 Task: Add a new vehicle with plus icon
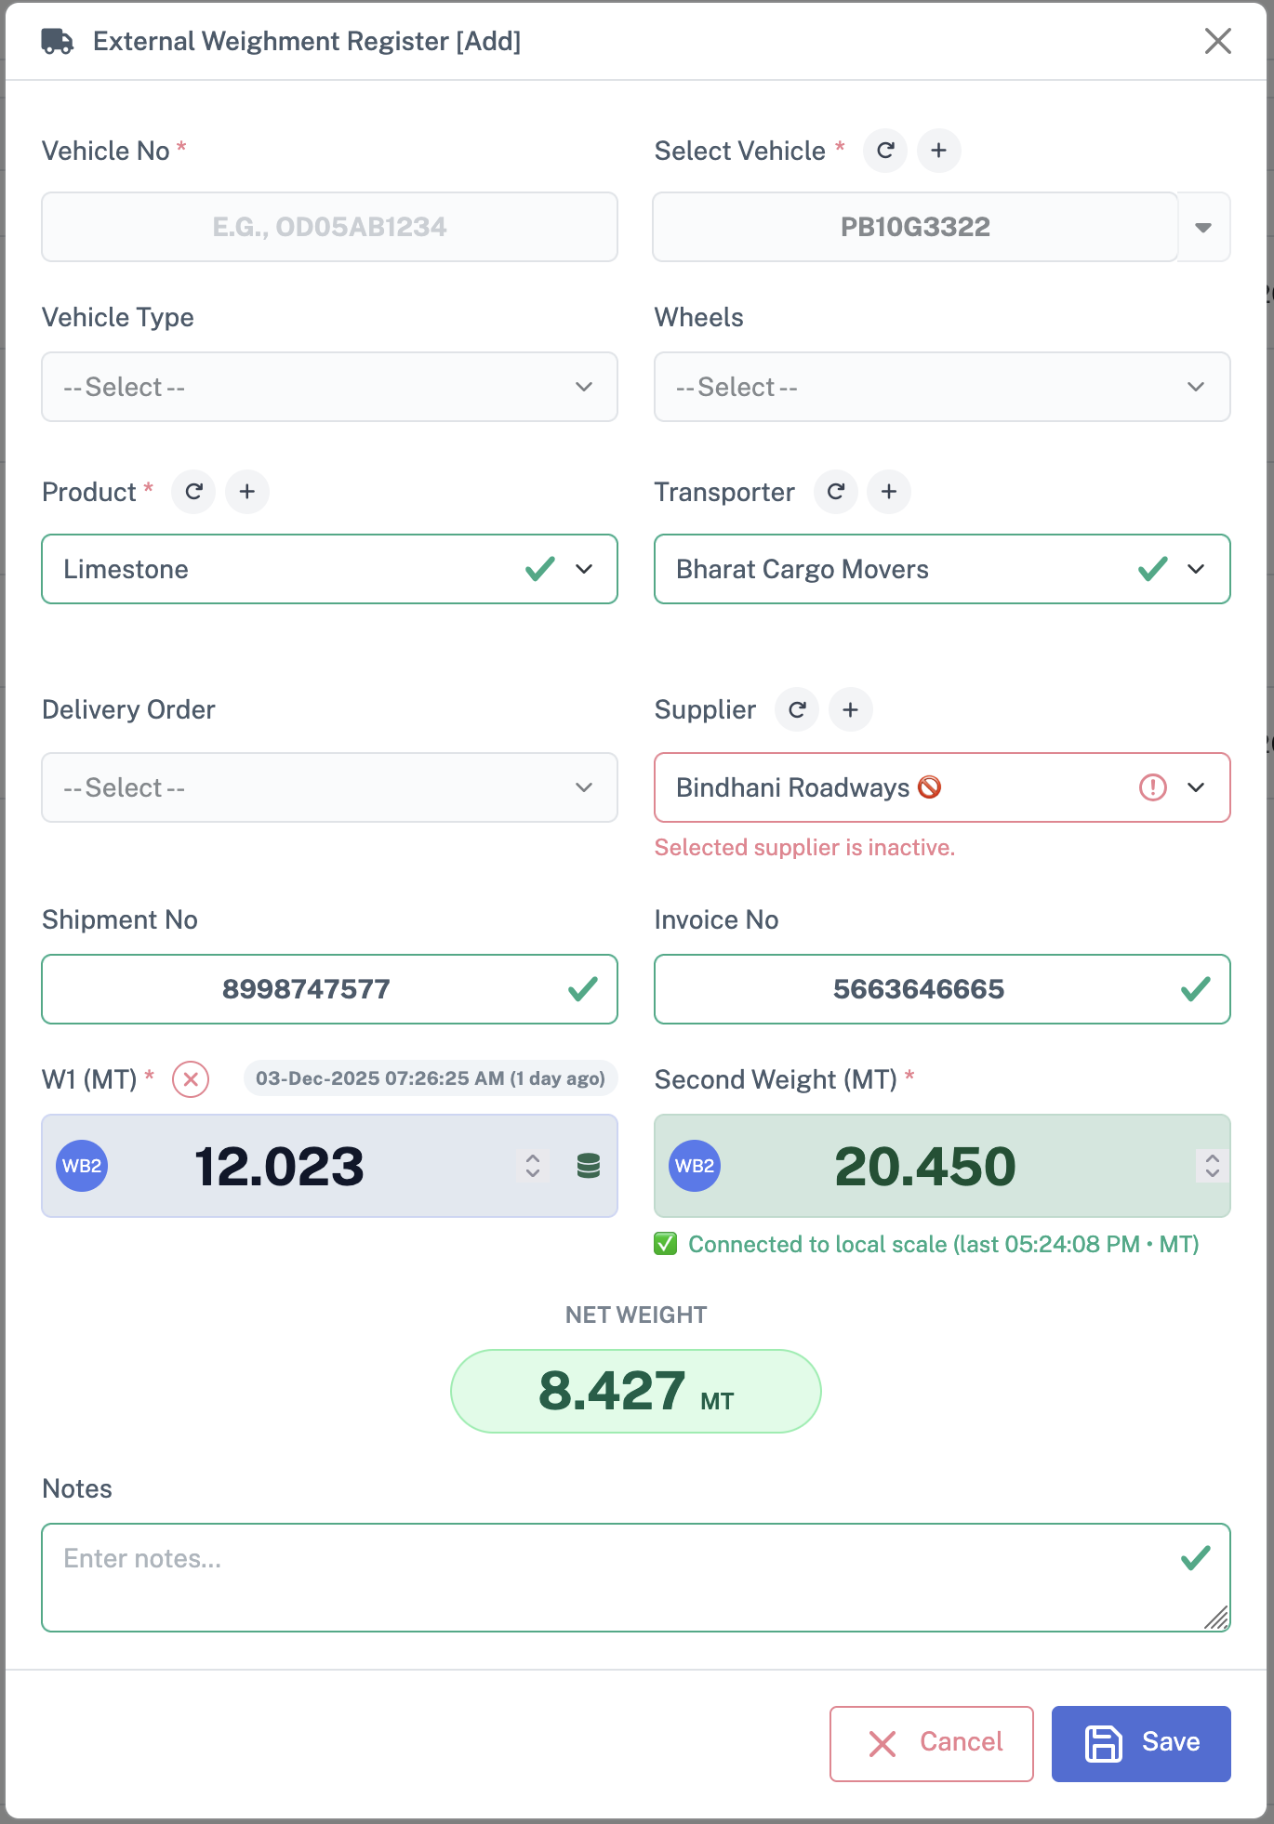938,151
